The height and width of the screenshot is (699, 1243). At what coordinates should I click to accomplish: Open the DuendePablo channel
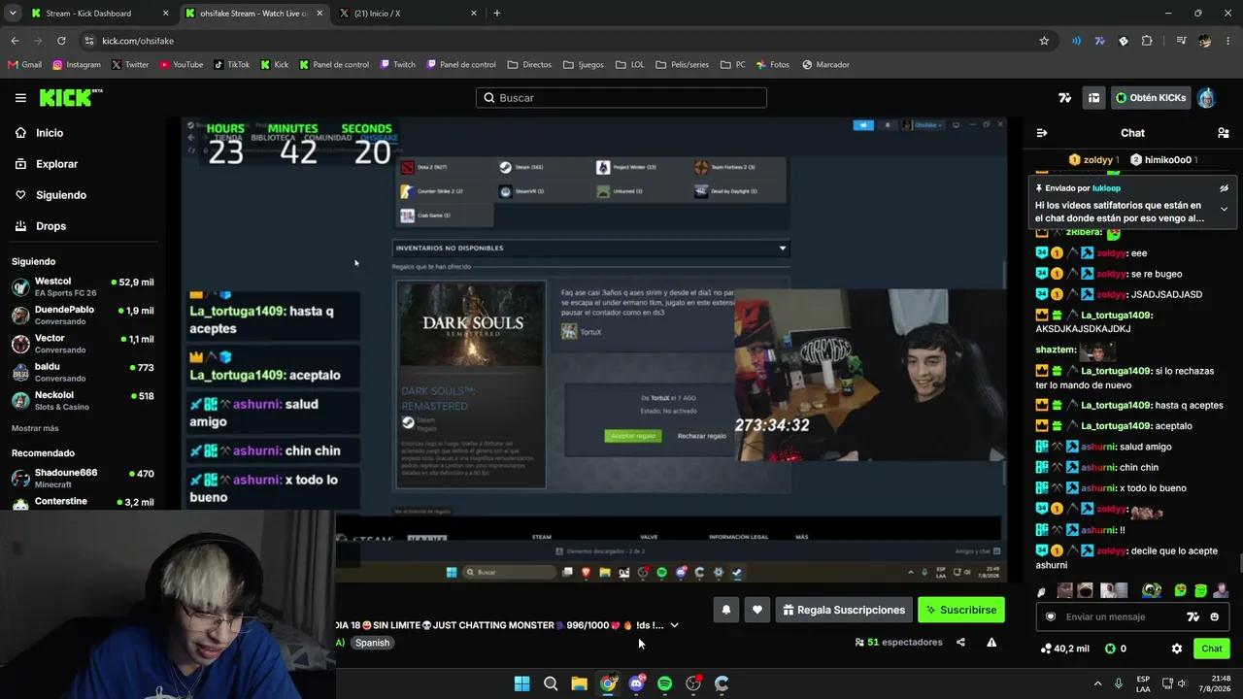(x=83, y=316)
